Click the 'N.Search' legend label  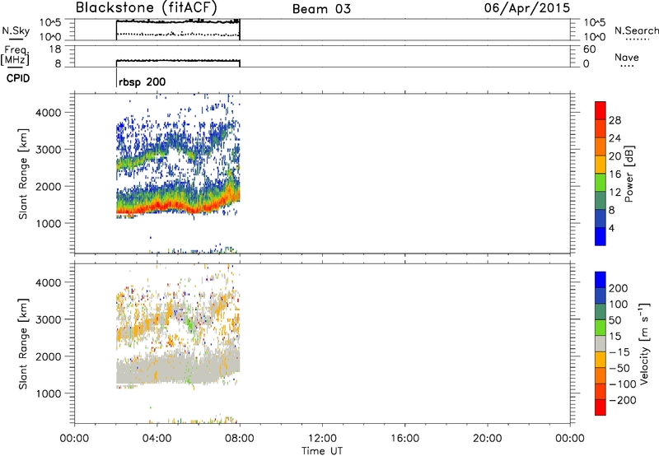click(x=636, y=30)
